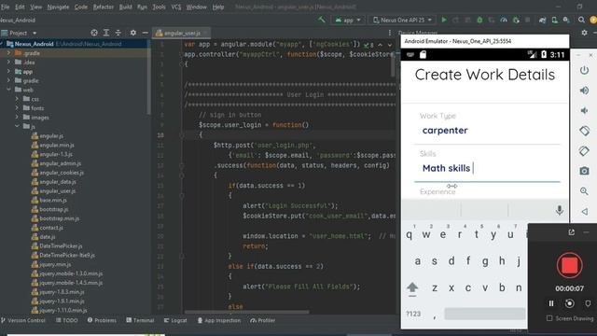Click the marker icon in recorder

point(588,303)
